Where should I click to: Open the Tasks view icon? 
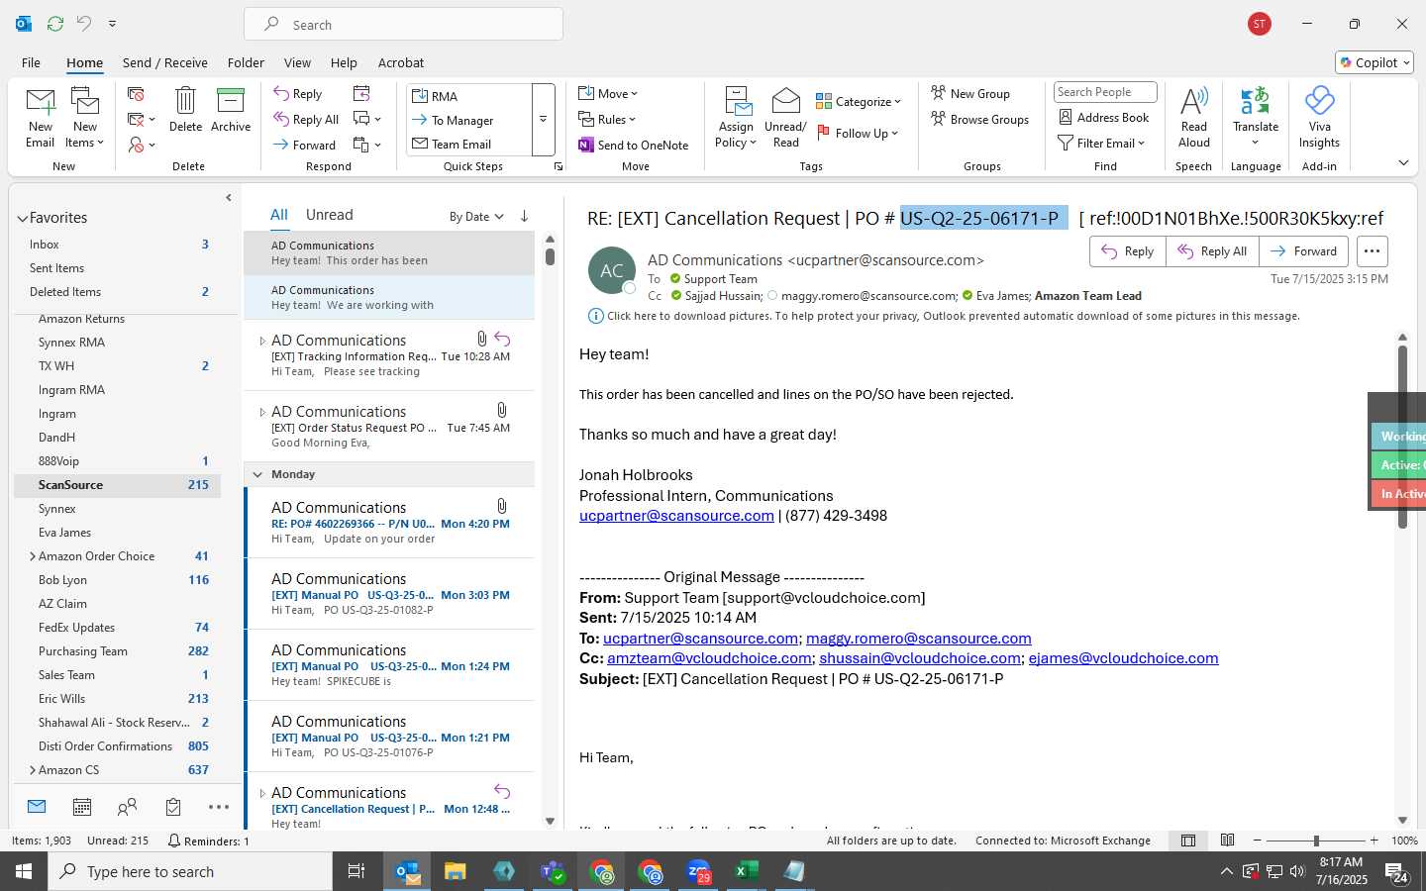pyautogui.click(x=173, y=807)
